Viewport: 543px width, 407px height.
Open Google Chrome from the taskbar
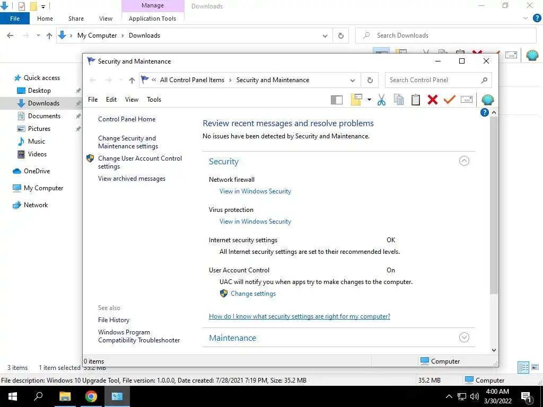point(91,396)
